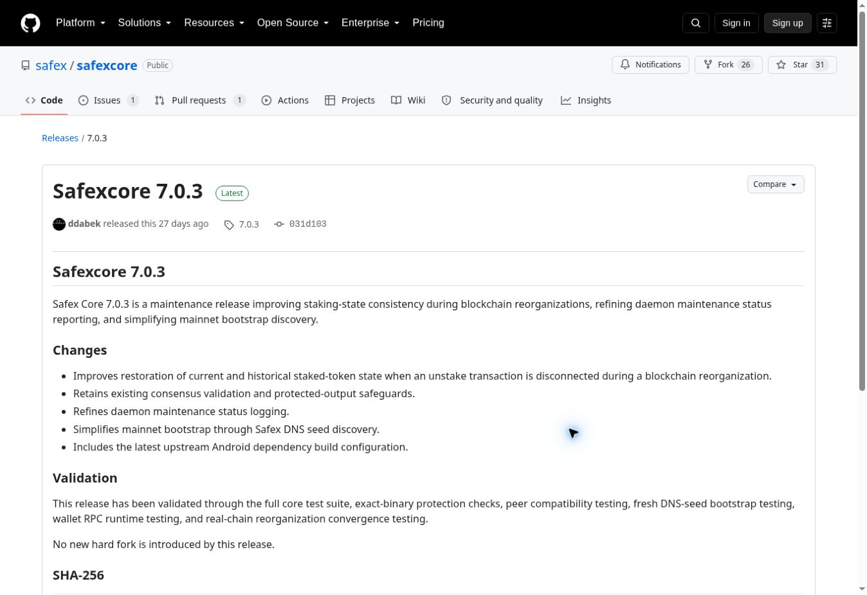Click the Changes heading
Viewport: 867px width, 595px height.
pos(80,350)
